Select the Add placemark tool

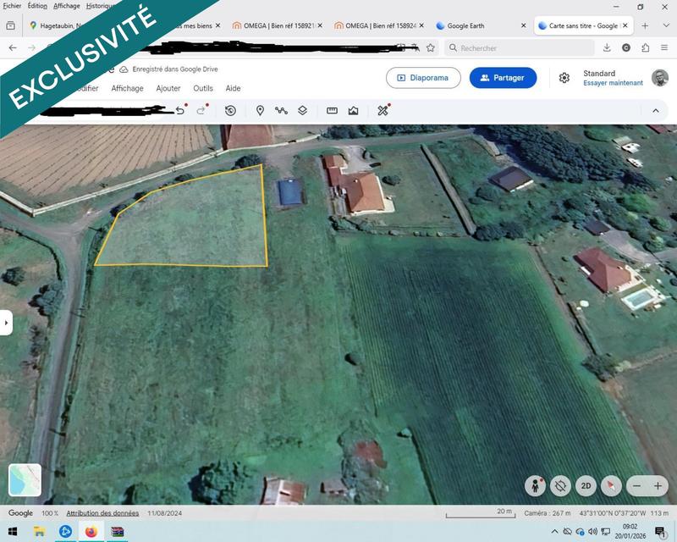pos(259,110)
